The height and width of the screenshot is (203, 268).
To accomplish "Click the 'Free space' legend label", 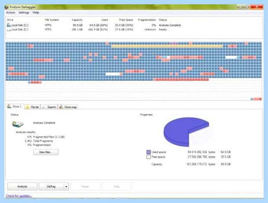I will click(158, 157).
